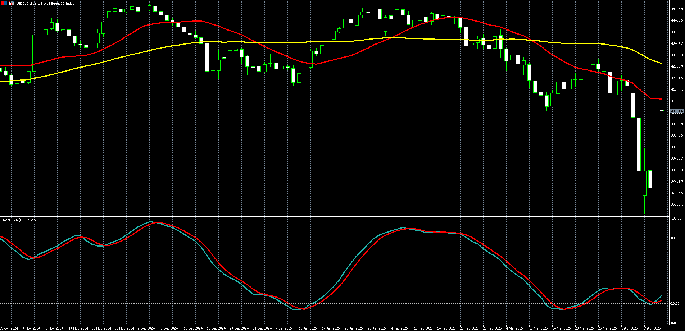Click the 7 Apr 2025 date label
The width and height of the screenshot is (685, 331).
pos(652,328)
